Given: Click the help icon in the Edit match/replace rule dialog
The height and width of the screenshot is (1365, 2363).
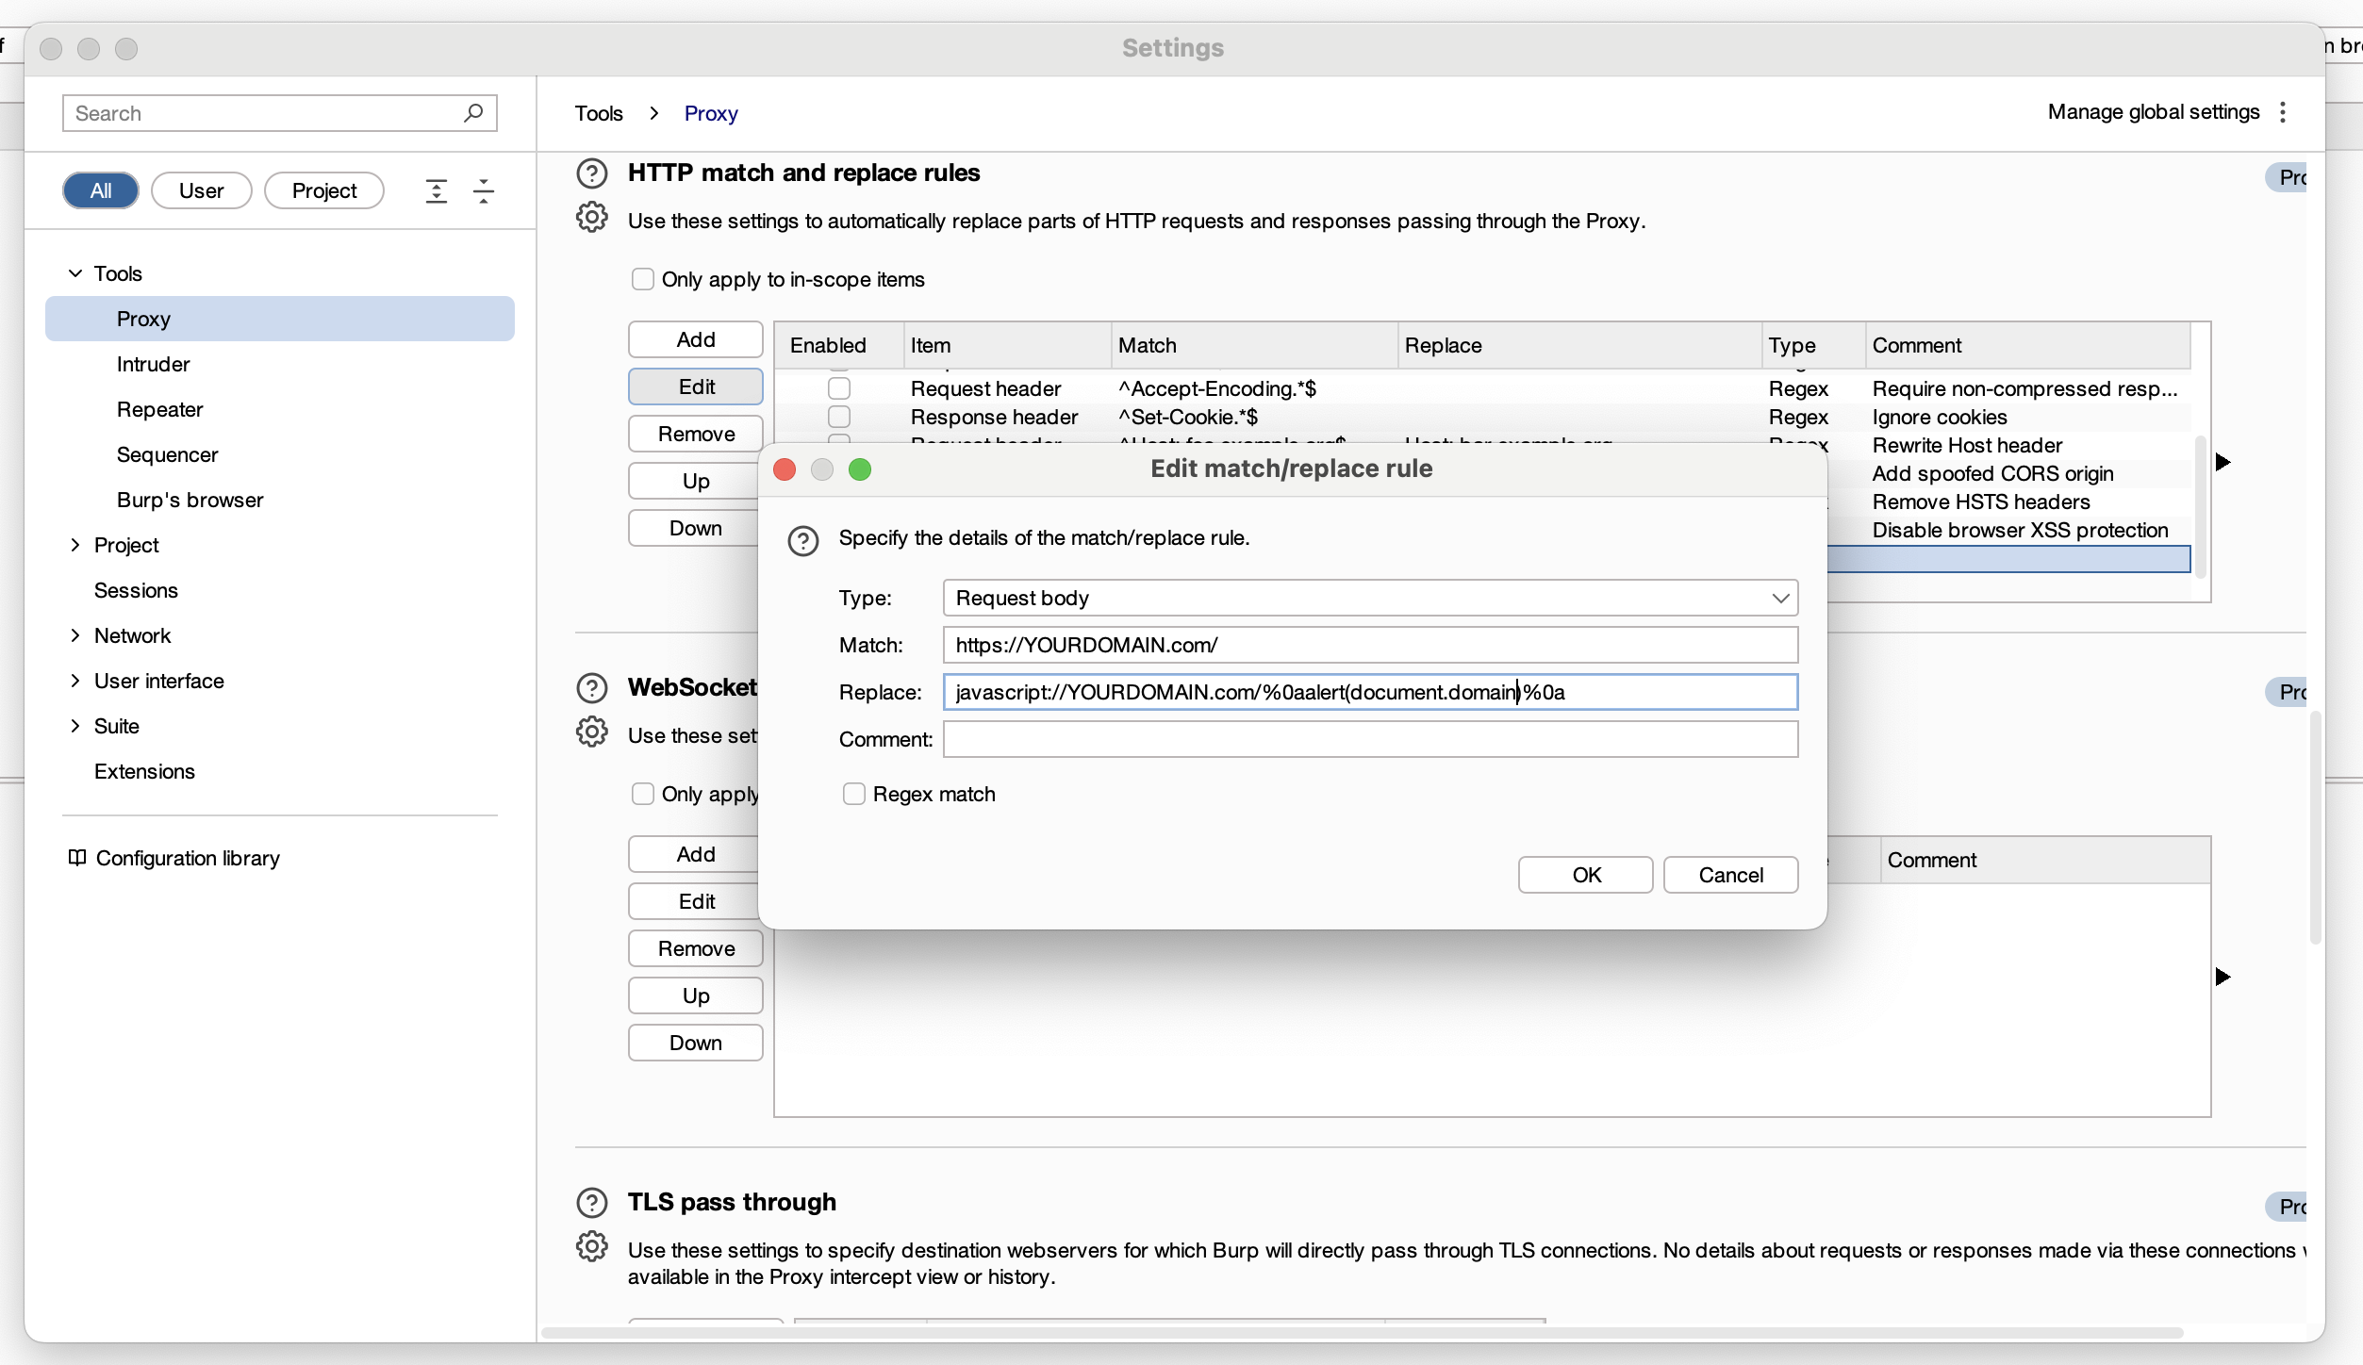Looking at the screenshot, I should (802, 540).
